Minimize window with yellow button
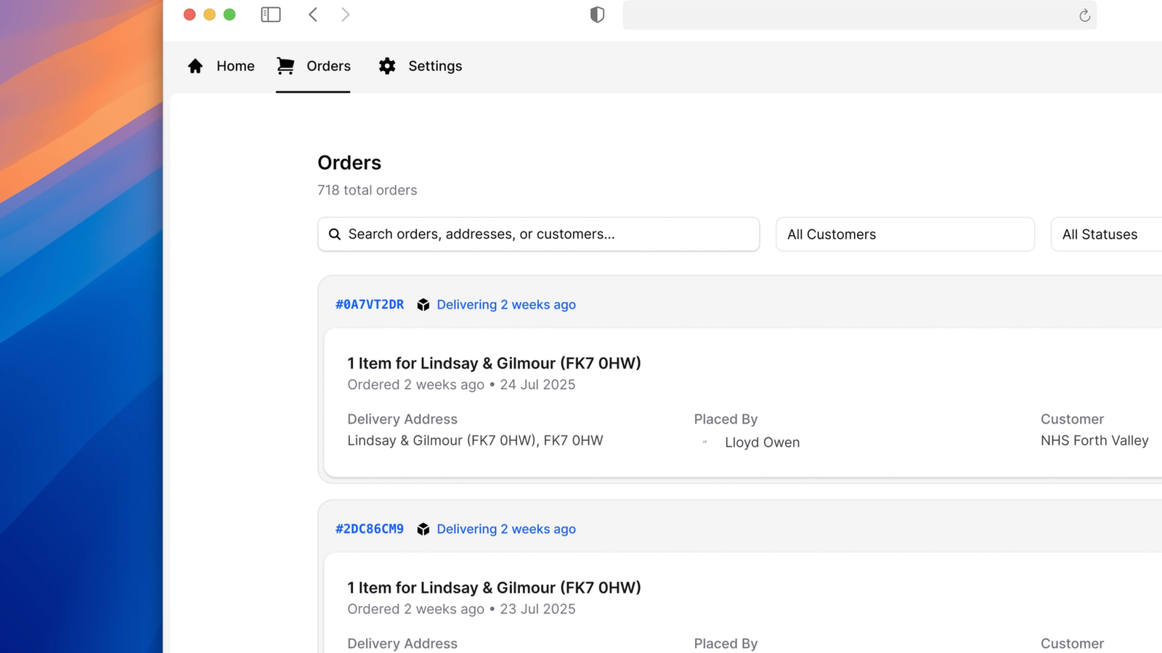 coord(209,15)
